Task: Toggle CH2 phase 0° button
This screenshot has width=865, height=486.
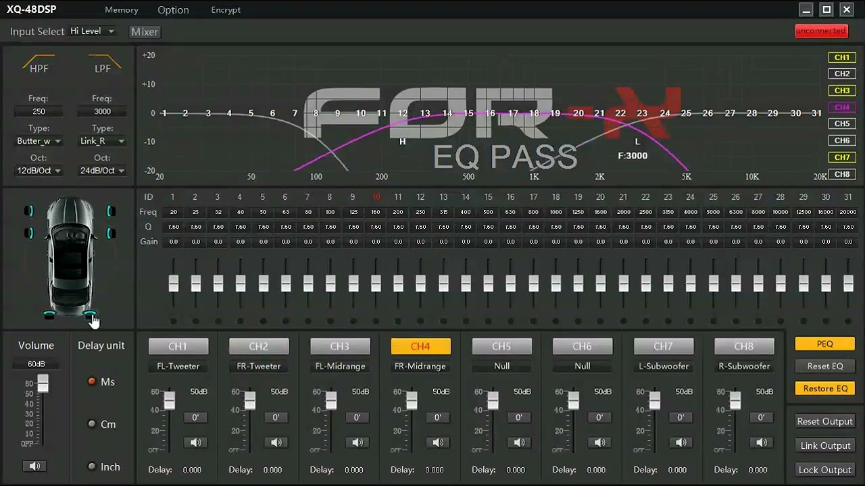Action: click(x=276, y=417)
